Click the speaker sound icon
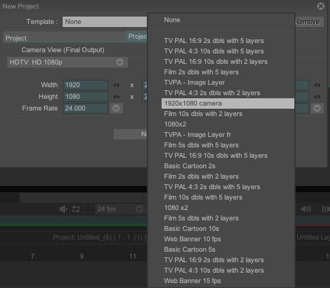This screenshot has height=288, width=330. 63,209
